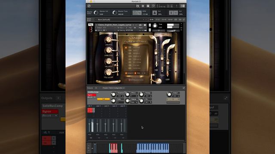
Task: Open the instrument Output dropdown
Action: [x=106, y=28]
